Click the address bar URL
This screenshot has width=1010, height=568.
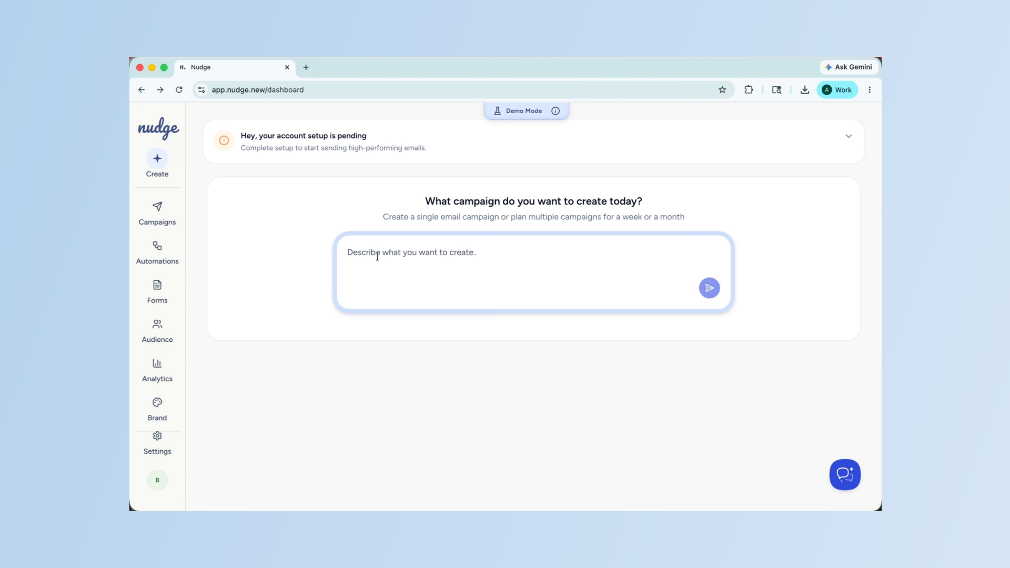point(258,90)
